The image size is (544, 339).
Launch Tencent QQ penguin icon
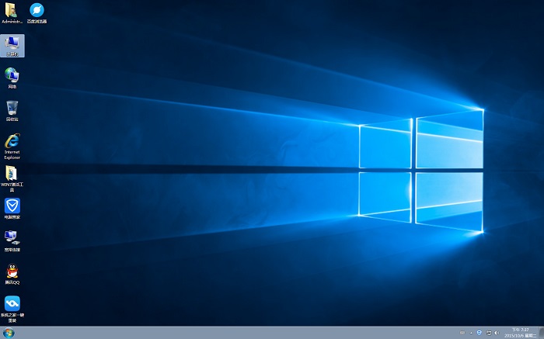(x=12, y=272)
